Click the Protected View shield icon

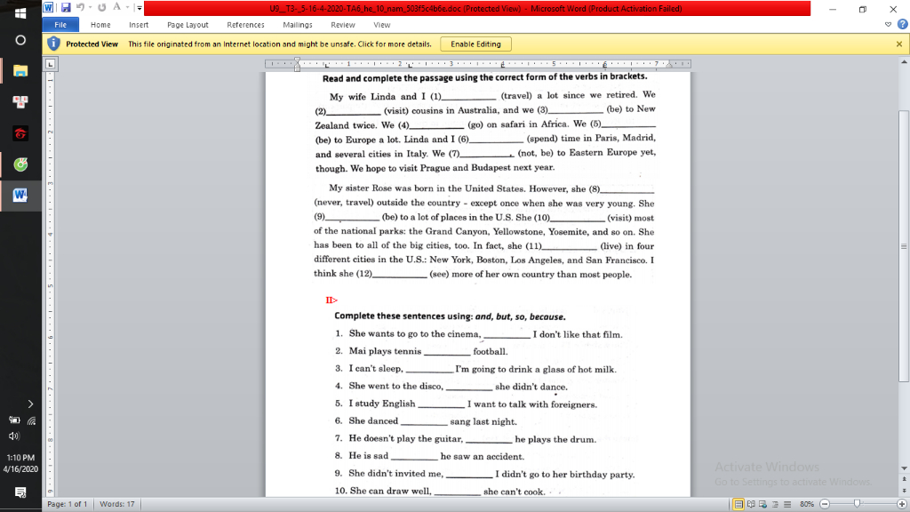click(x=53, y=44)
